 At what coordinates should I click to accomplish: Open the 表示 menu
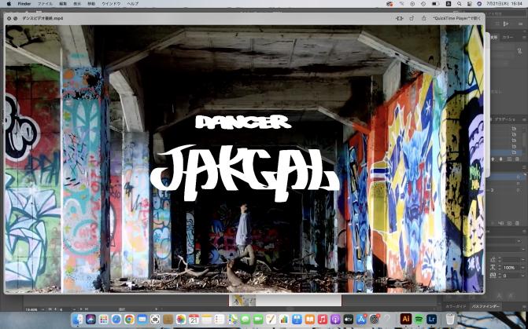coord(77,4)
